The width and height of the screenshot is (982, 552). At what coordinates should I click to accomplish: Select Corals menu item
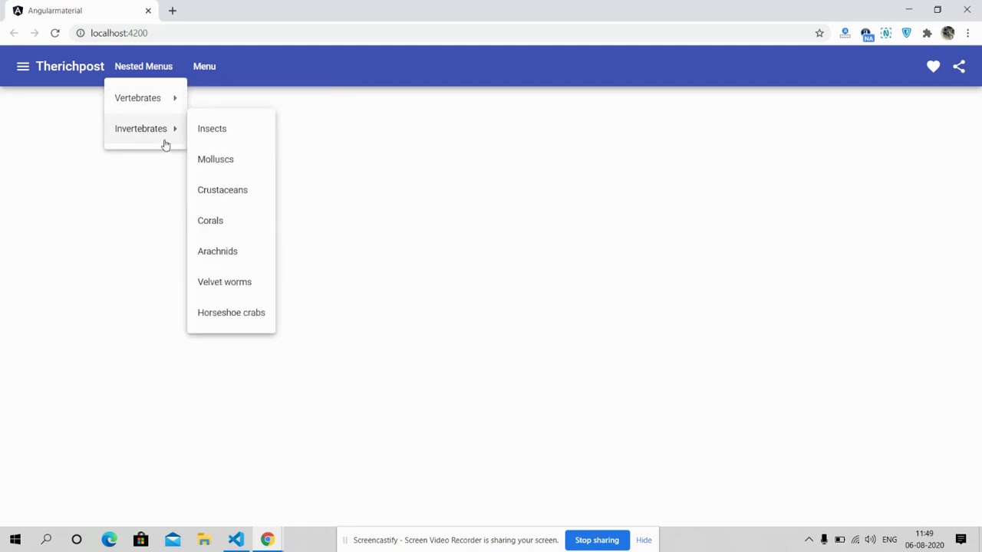tap(231, 221)
